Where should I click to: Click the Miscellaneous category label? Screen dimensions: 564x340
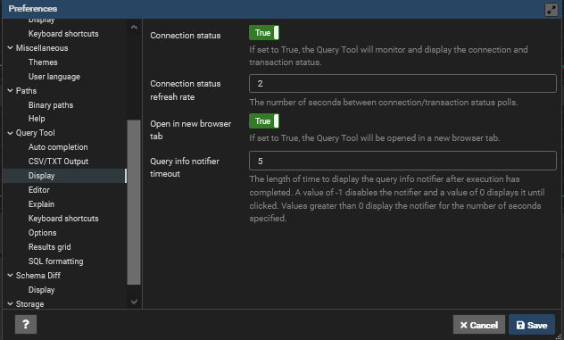click(42, 48)
